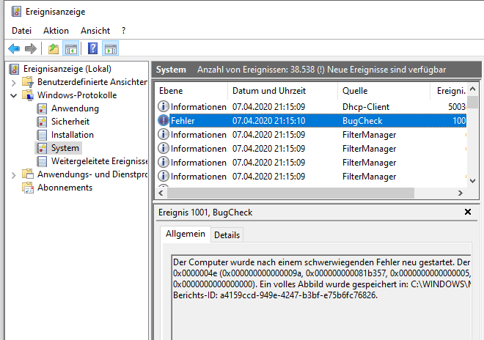Click the red error icon on the Fehler row

click(164, 120)
